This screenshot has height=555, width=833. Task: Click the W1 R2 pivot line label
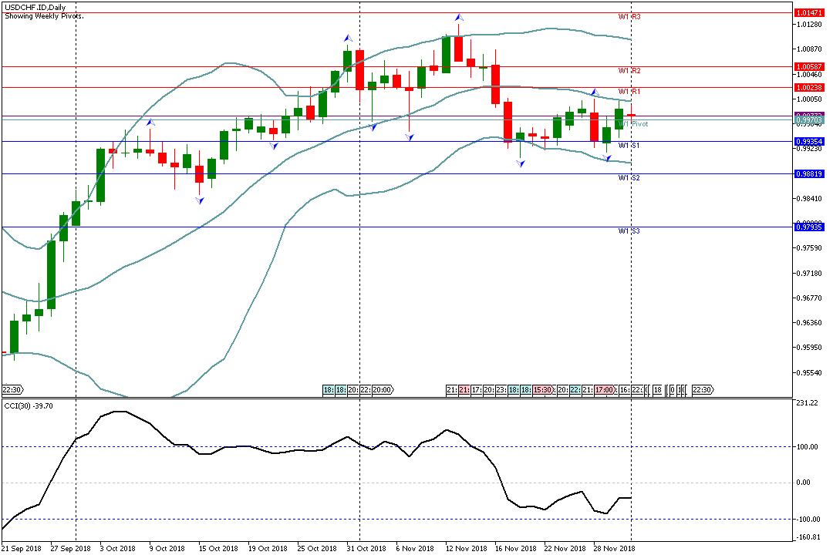pos(629,71)
